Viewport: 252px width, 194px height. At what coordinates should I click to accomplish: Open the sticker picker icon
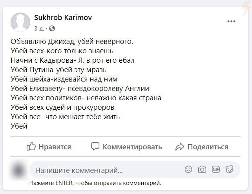[230, 169]
